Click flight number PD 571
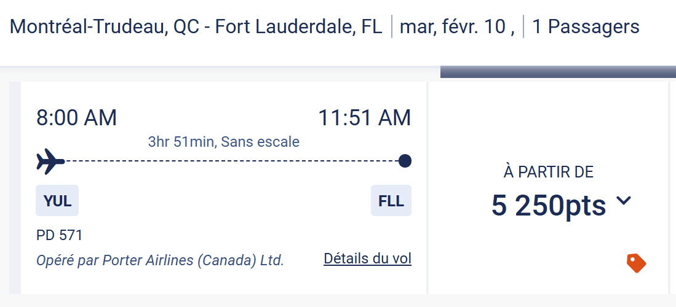Viewport: 676px width, 307px height. [x=59, y=235]
